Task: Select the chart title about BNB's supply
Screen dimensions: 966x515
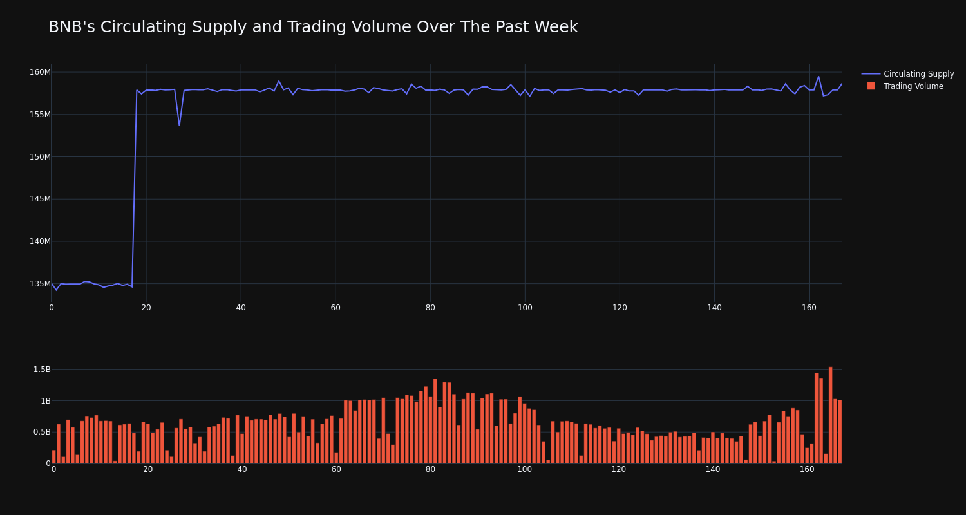Action: click(313, 27)
